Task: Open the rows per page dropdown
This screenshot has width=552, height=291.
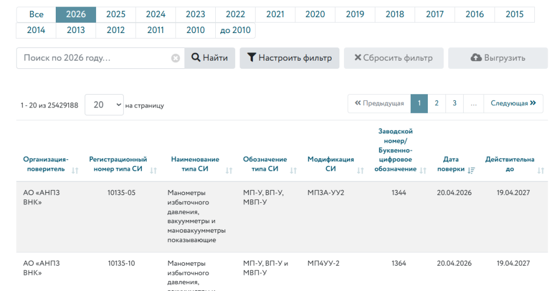Action: (104, 105)
